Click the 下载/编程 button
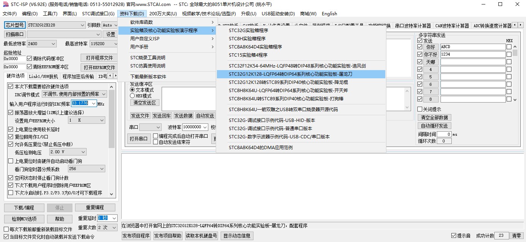 click(24, 208)
